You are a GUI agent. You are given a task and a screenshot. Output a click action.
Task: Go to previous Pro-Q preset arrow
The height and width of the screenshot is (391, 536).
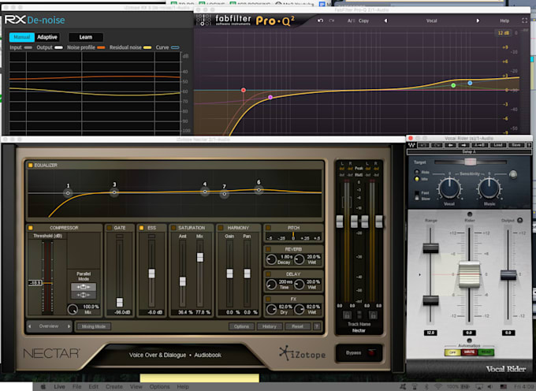pyautogui.click(x=386, y=20)
